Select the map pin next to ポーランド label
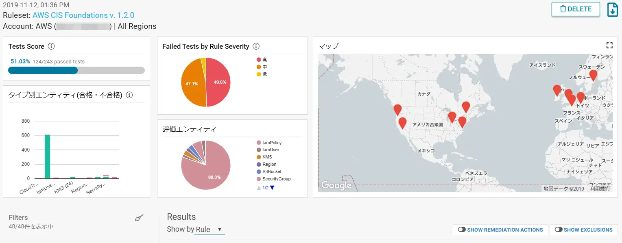This screenshot has height=243, width=622. pyautogui.click(x=581, y=98)
